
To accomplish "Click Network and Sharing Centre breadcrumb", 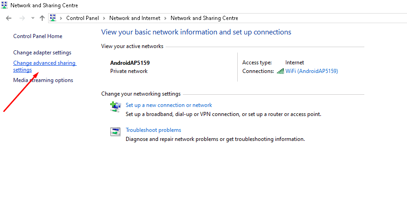I will [204, 18].
